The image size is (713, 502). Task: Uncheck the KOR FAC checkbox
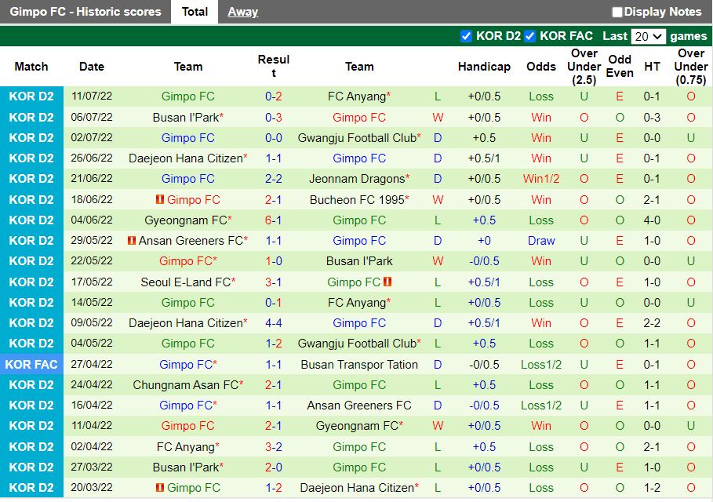pyautogui.click(x=529, y=36)
